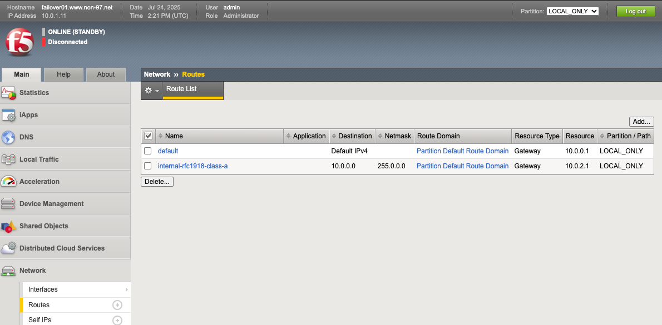Viewport: 662px width, 325px height.
Task: Click the Device Management server icon
Action: (x=8, y=204)
